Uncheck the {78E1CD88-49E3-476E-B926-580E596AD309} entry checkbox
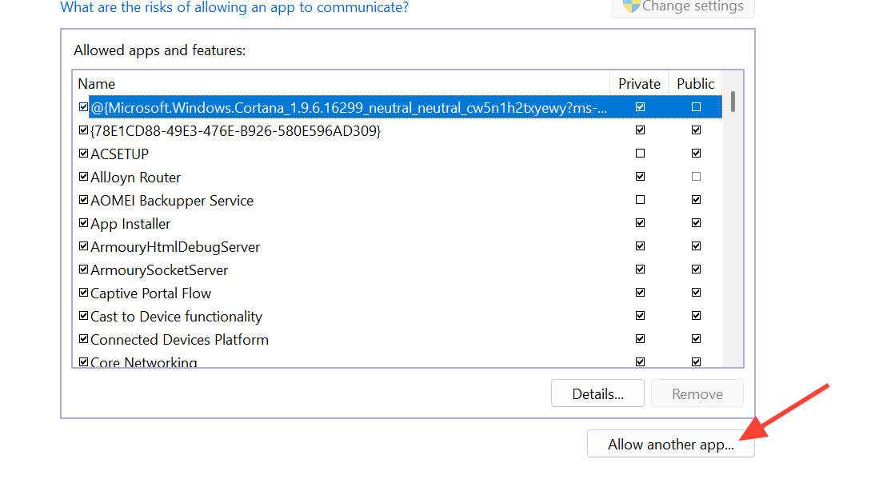The width and height of the screenshot is (895, 503). [83, 130]
